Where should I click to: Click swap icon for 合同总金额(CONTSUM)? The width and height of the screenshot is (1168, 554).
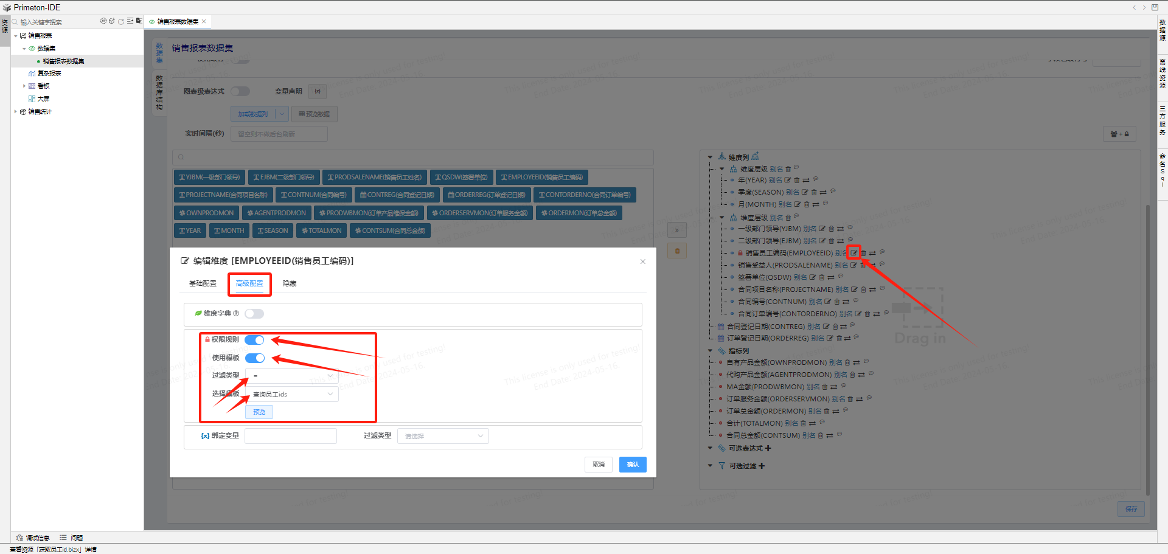click(x=830, y=435)
